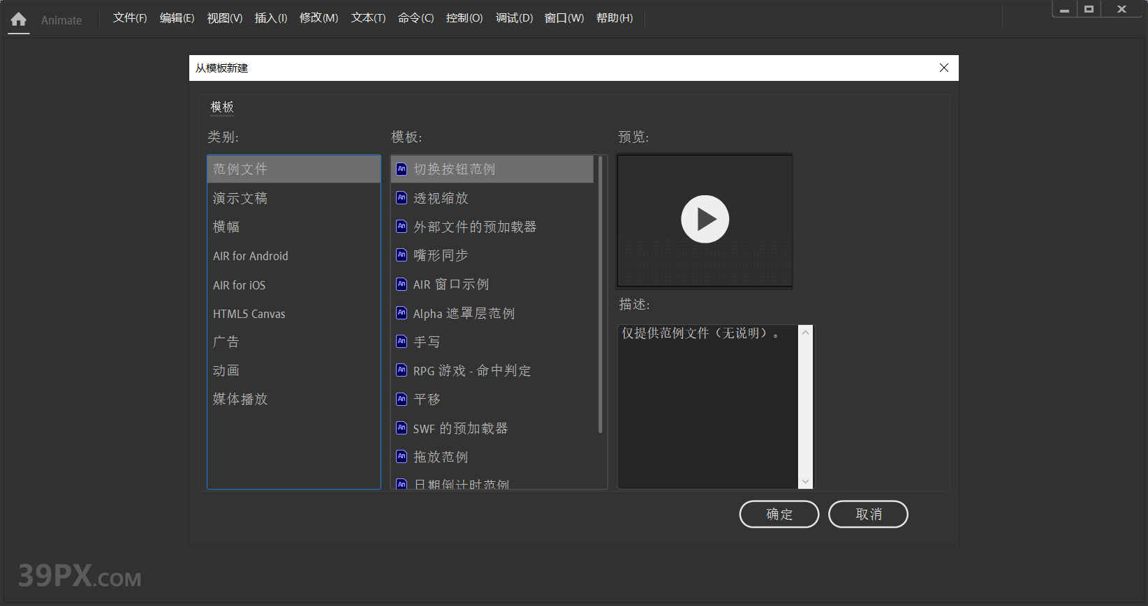Play the template preview video
The image size is (1148, 606).
pyautogui.click(x=705, y=219)
